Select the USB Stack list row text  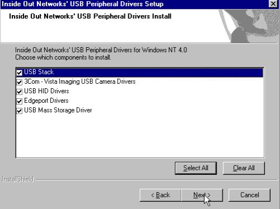pyautogui.click(x=39, y=72)
